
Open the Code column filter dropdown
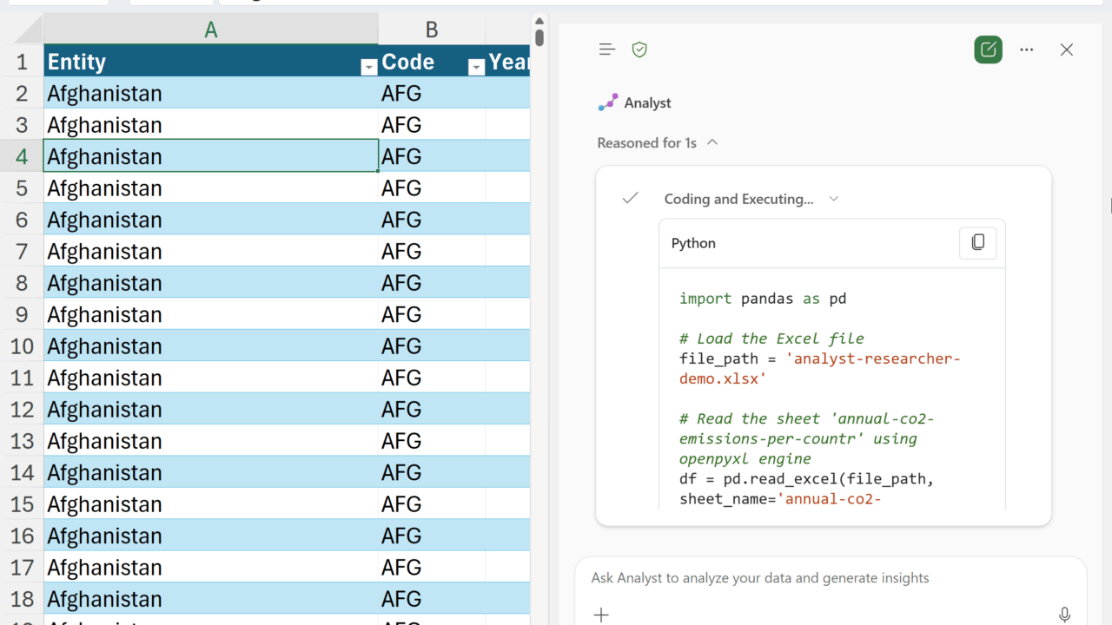[475, 68]
